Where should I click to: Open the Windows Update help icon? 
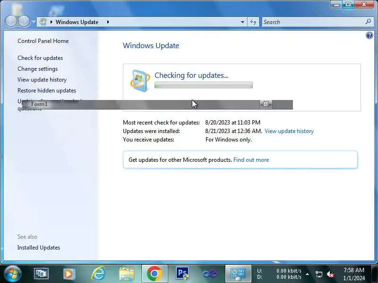(x=369, y=36)
